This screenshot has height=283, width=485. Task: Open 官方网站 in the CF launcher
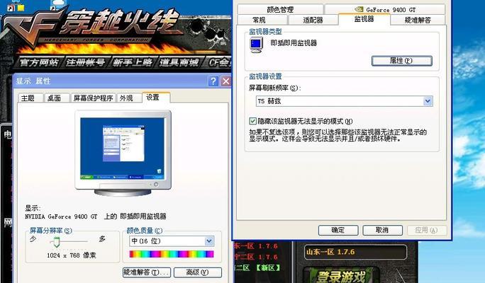(x=39, y=62)
